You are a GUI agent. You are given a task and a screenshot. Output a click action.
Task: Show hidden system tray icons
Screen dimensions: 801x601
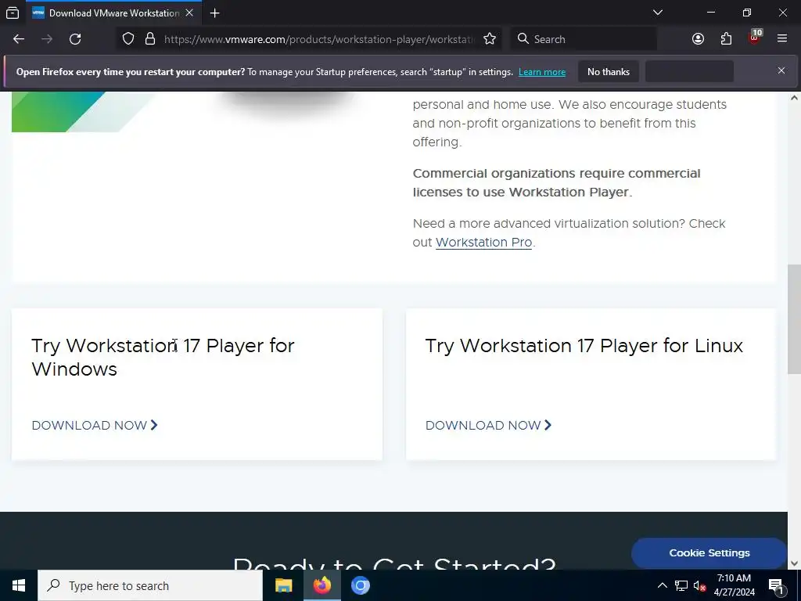tap(662, 585)
